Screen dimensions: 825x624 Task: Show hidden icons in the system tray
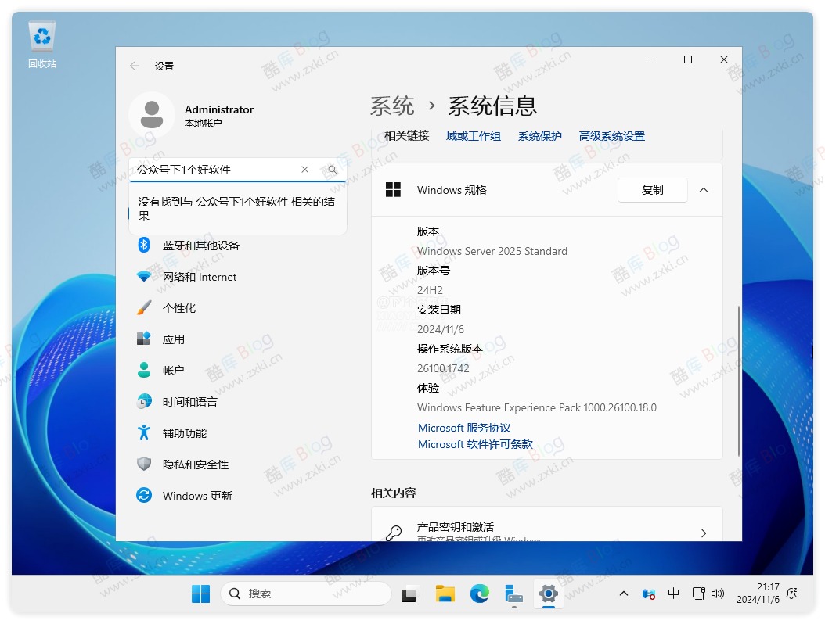tap(624, 594)
